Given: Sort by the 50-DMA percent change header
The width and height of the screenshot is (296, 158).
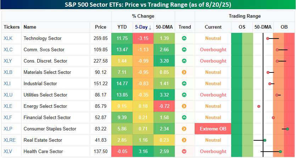Looking at the screenshot, I should pos(164,27).
